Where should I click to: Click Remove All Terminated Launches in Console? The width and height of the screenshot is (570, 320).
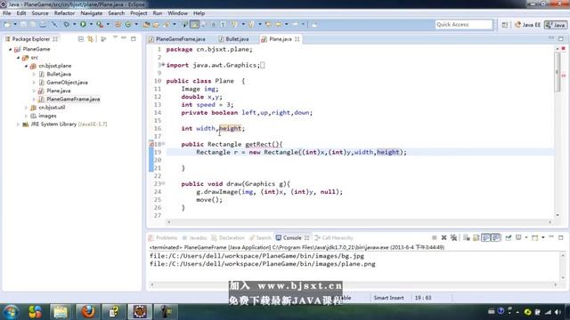[x=453, y=237]
